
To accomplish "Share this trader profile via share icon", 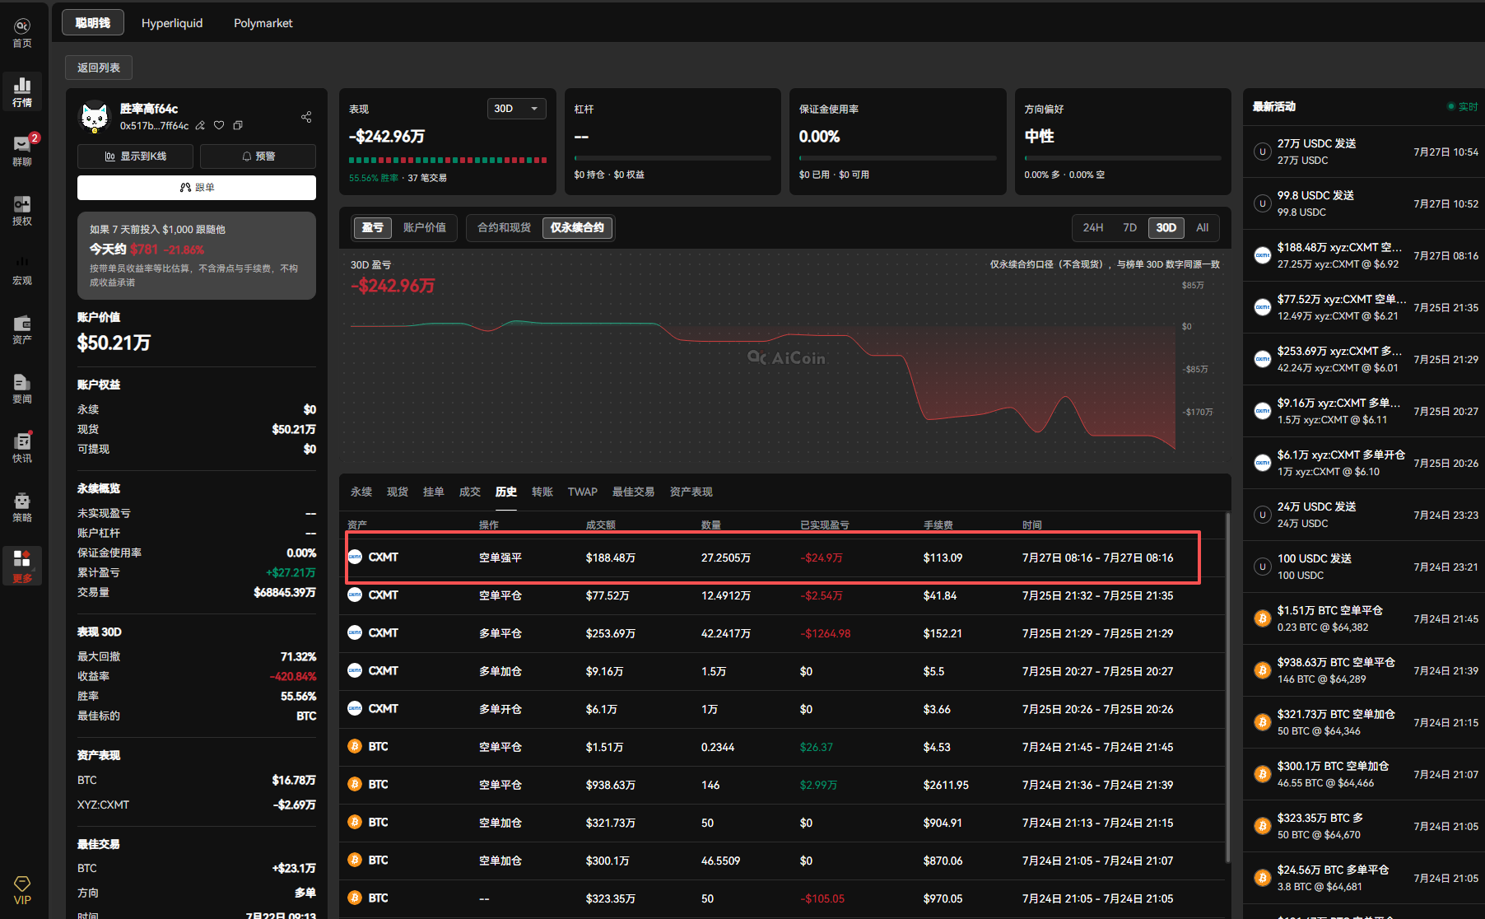I will coord(306,117).
